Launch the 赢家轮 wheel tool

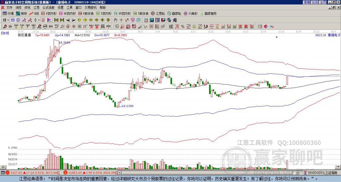[174, 13]
